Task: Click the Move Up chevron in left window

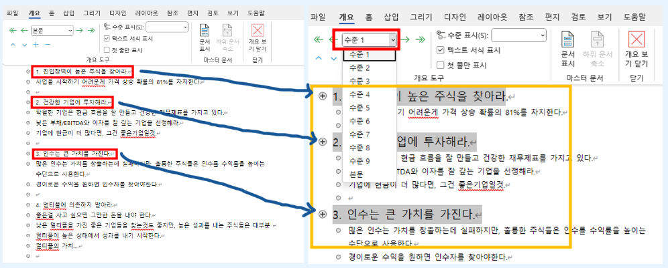Action: (x=13, y=44)
